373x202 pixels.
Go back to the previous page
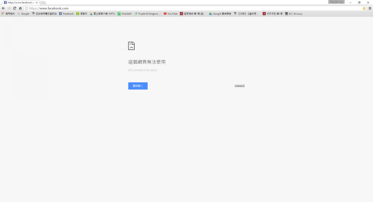click(3, 8)
